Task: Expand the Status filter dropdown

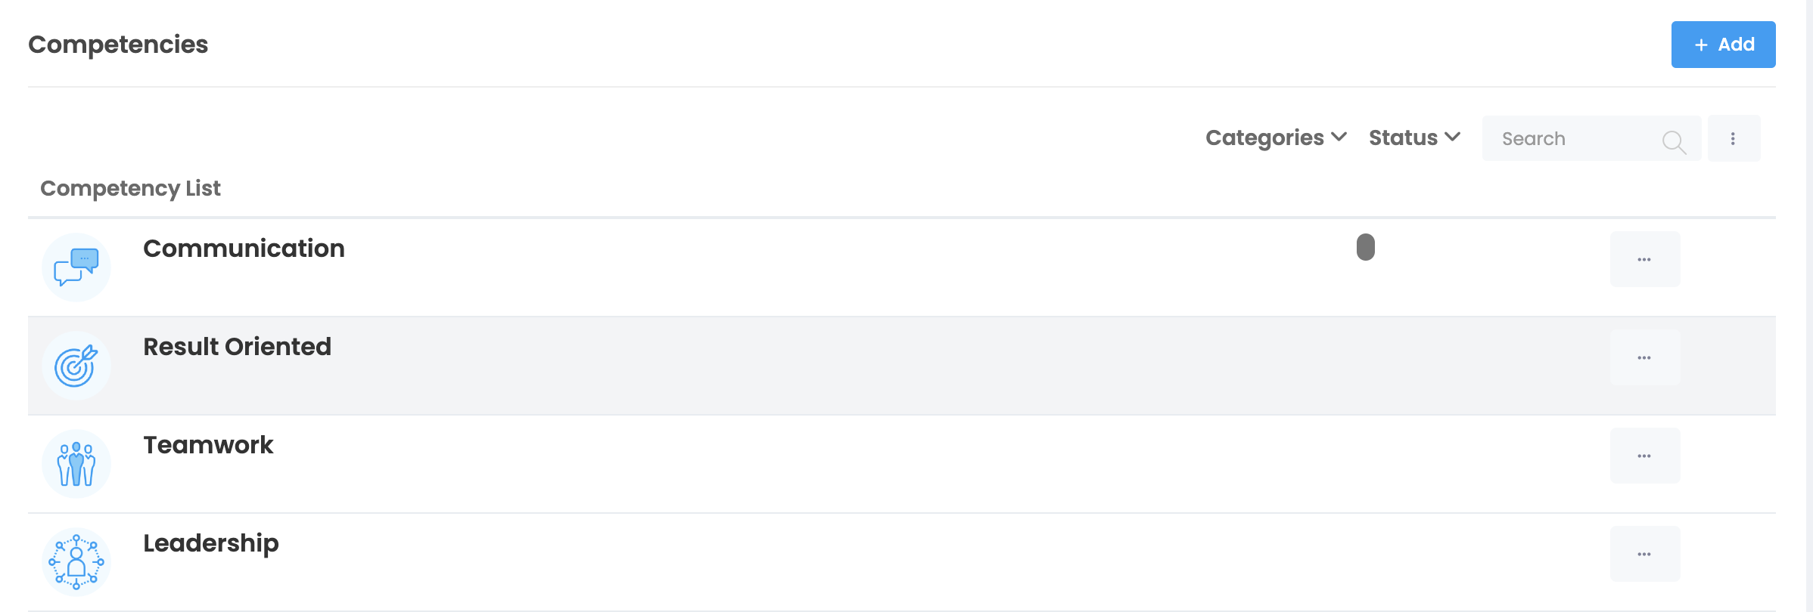Action: tap(1413, 138)
